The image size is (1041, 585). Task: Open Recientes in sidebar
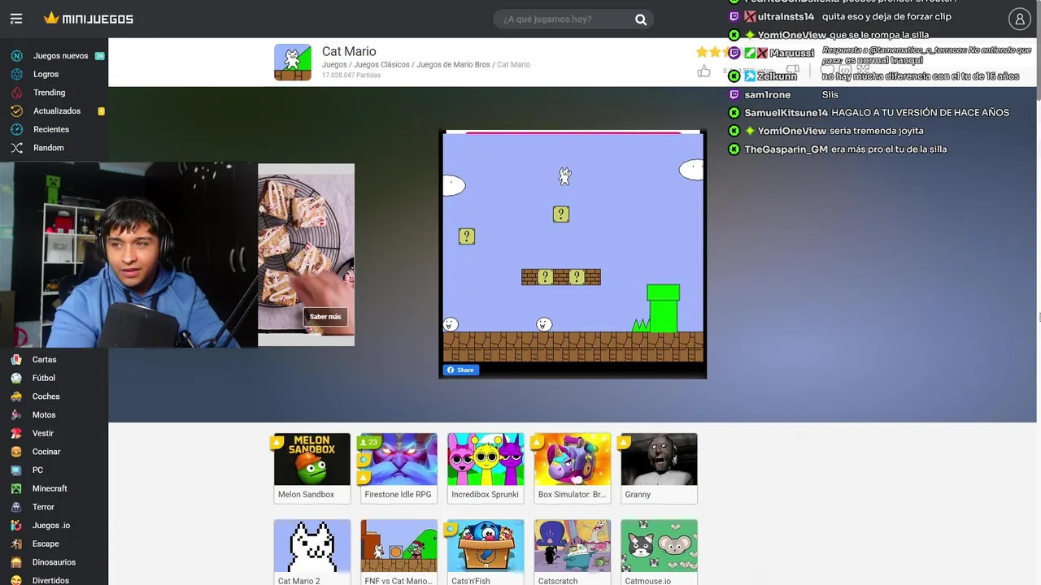[51, 129]
